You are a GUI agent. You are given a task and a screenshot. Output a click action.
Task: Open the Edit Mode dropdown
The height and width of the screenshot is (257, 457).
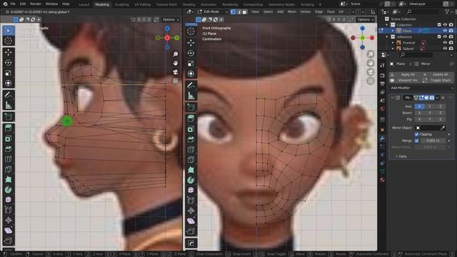(213, 11)
